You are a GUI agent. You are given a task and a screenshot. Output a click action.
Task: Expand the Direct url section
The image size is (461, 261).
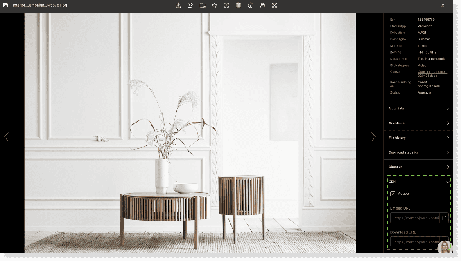pos(418,167)
